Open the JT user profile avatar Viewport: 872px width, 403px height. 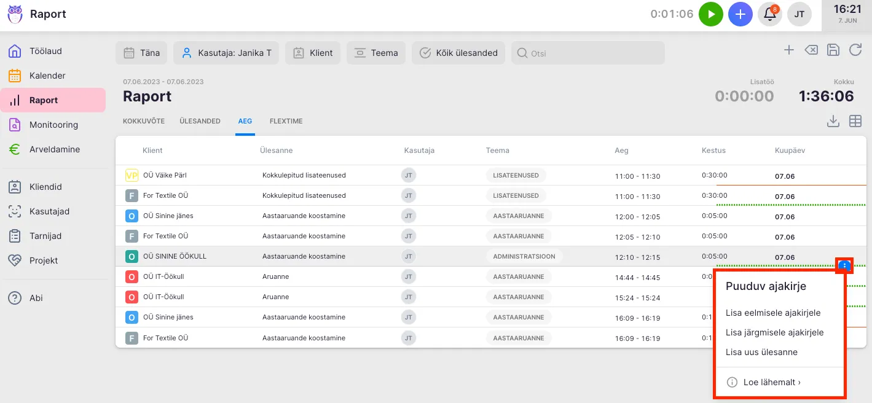799,14
